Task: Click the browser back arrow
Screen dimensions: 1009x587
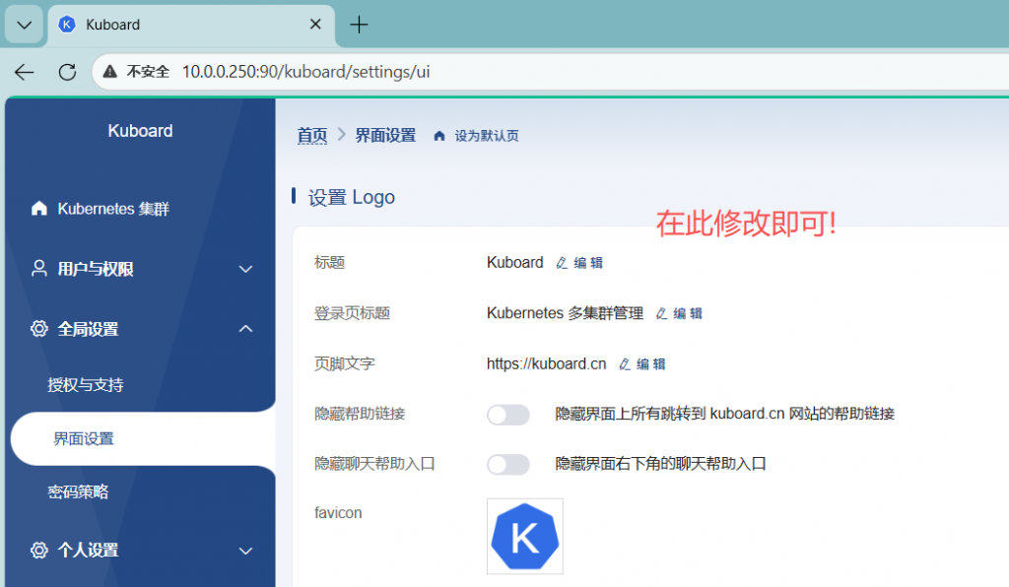Action: (x=25, y=72)
